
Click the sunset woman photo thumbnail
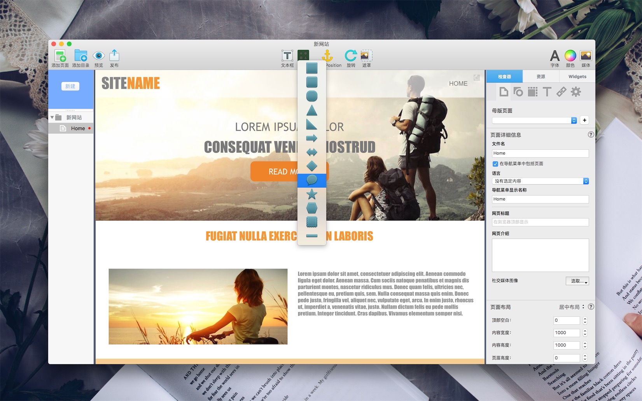198,307
